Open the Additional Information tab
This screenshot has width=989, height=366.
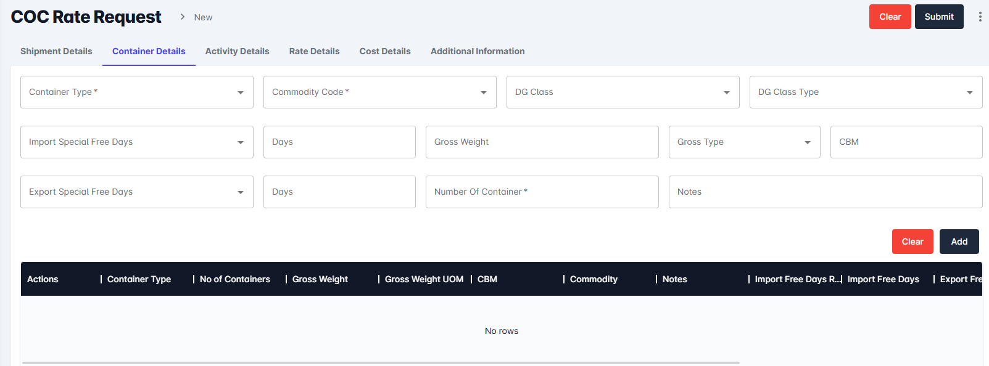coord(478,51)
